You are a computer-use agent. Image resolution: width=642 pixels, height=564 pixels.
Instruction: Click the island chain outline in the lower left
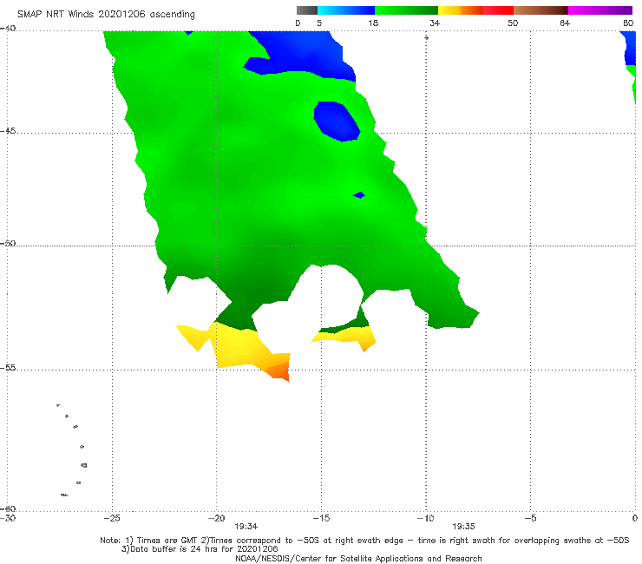(x=72, y=450)
